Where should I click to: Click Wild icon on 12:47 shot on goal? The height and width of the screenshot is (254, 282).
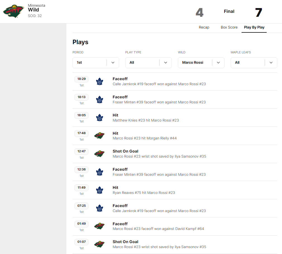100,154
